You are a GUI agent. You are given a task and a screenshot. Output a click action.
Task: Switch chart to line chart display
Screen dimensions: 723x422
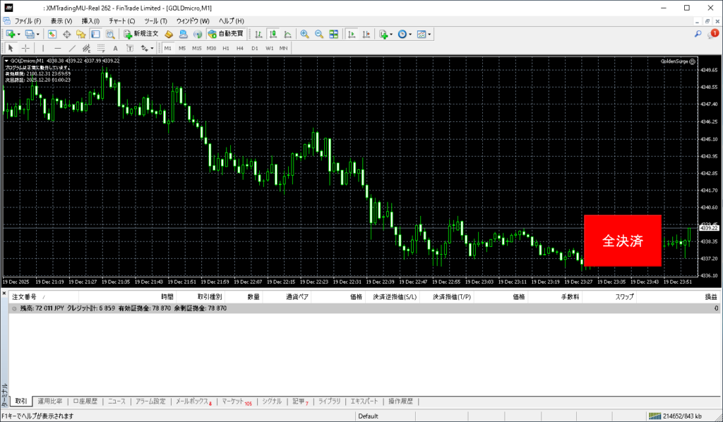(x=287, y=34)
